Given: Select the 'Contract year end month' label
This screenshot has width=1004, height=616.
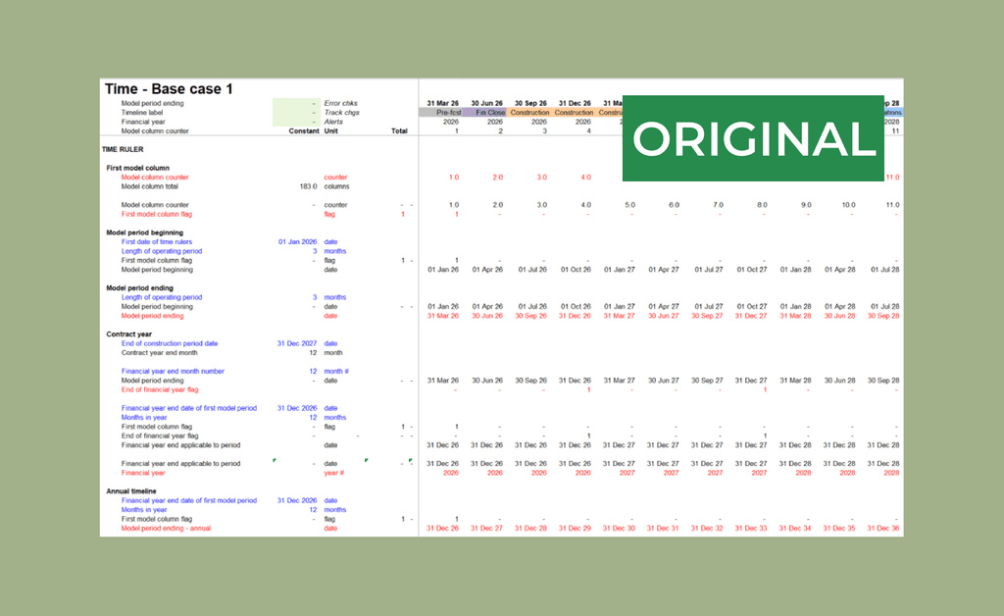Looking at the screenshot, I should coord(160,353).
